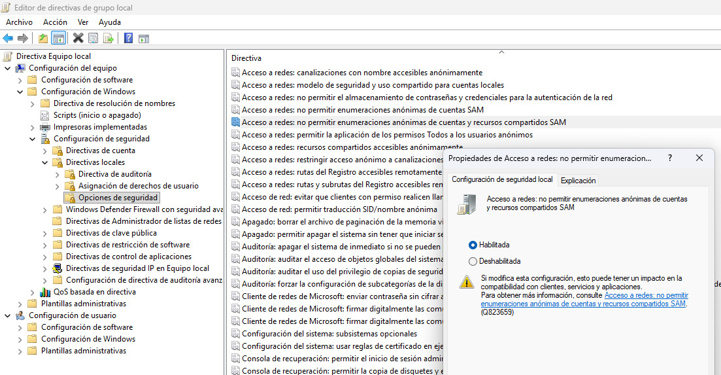
Task: Select the no permitir enumeraciones anónimas de cuentas SAM policy
Action: point(363,110)
